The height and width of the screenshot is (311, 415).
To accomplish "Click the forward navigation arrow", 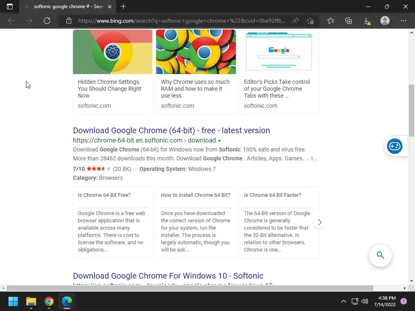I will [29, 21].
